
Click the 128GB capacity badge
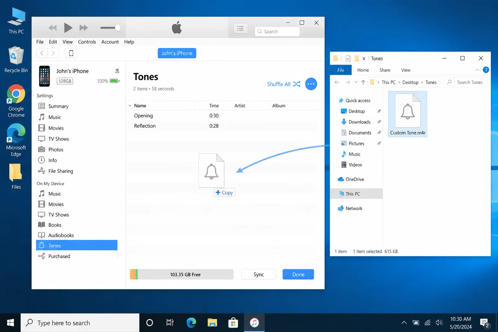click(65, 81)
